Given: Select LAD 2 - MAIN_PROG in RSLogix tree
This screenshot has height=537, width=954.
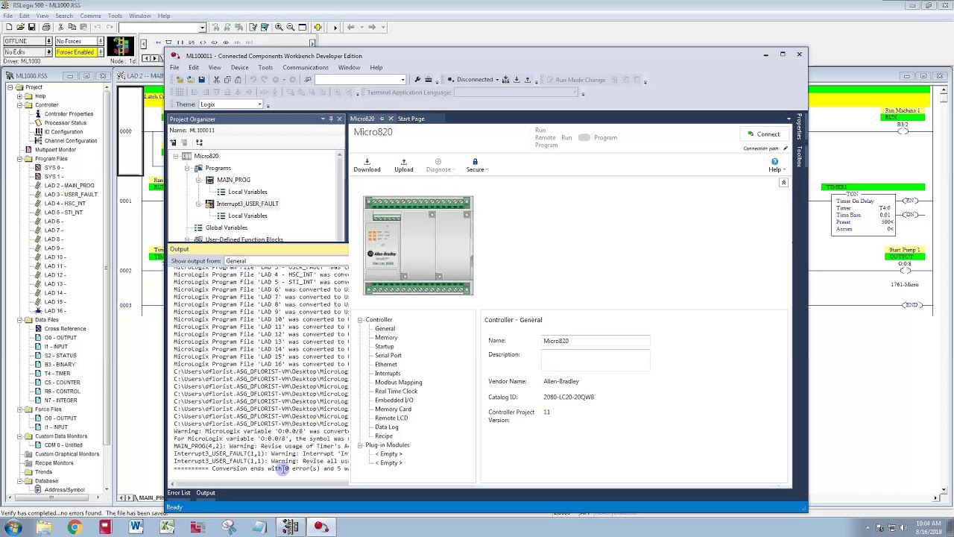Looking at the screenshot, I should (69, 186).
